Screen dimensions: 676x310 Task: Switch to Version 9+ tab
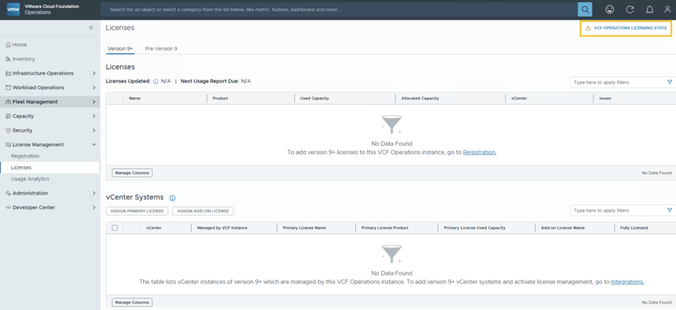click(x=120, y=49)
